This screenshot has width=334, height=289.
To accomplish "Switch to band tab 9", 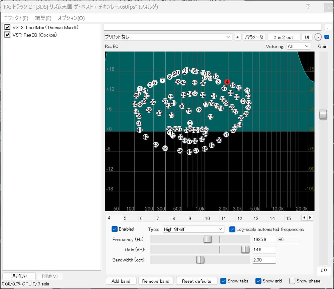I will 190,219.
